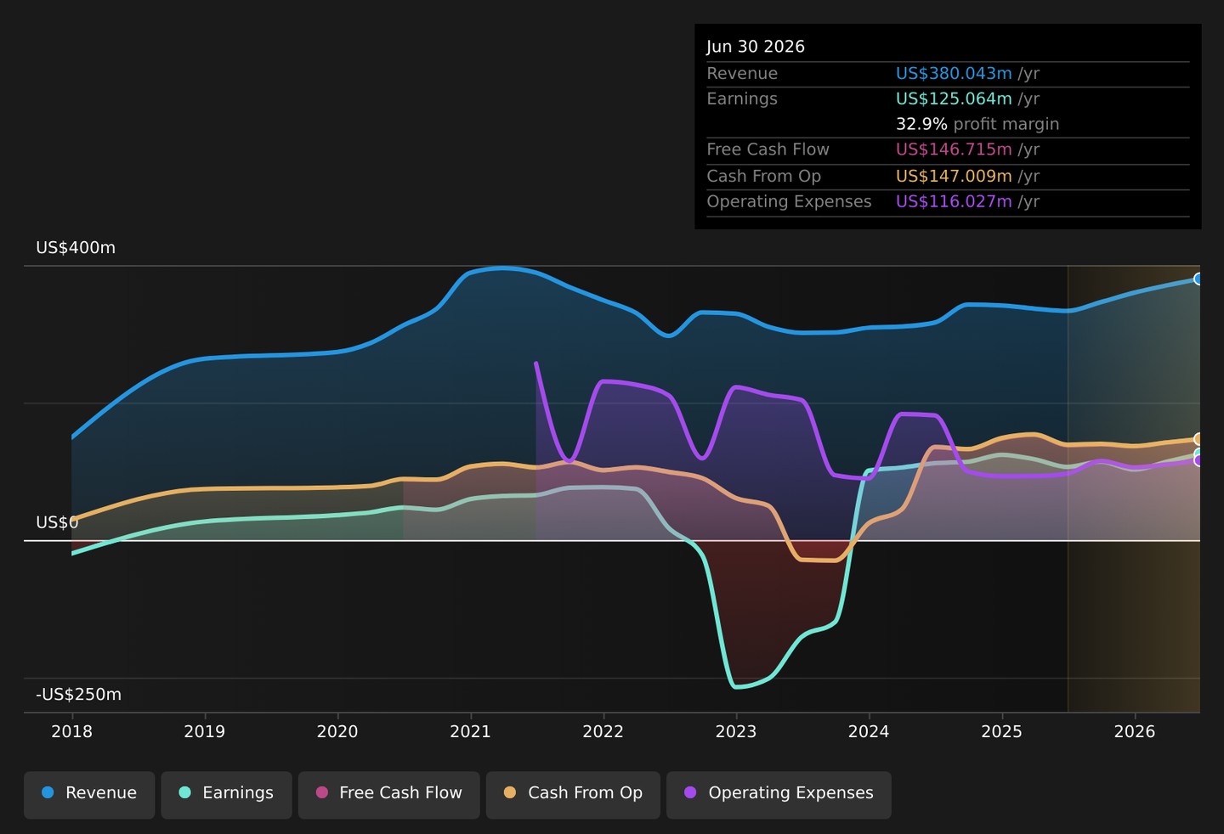Click the orange Cash From Op end-point marker

1198,439
